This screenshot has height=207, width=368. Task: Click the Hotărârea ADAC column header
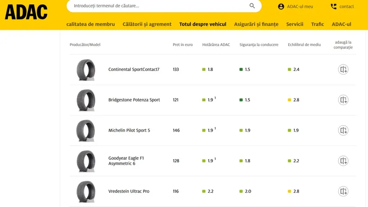[216, 45]
